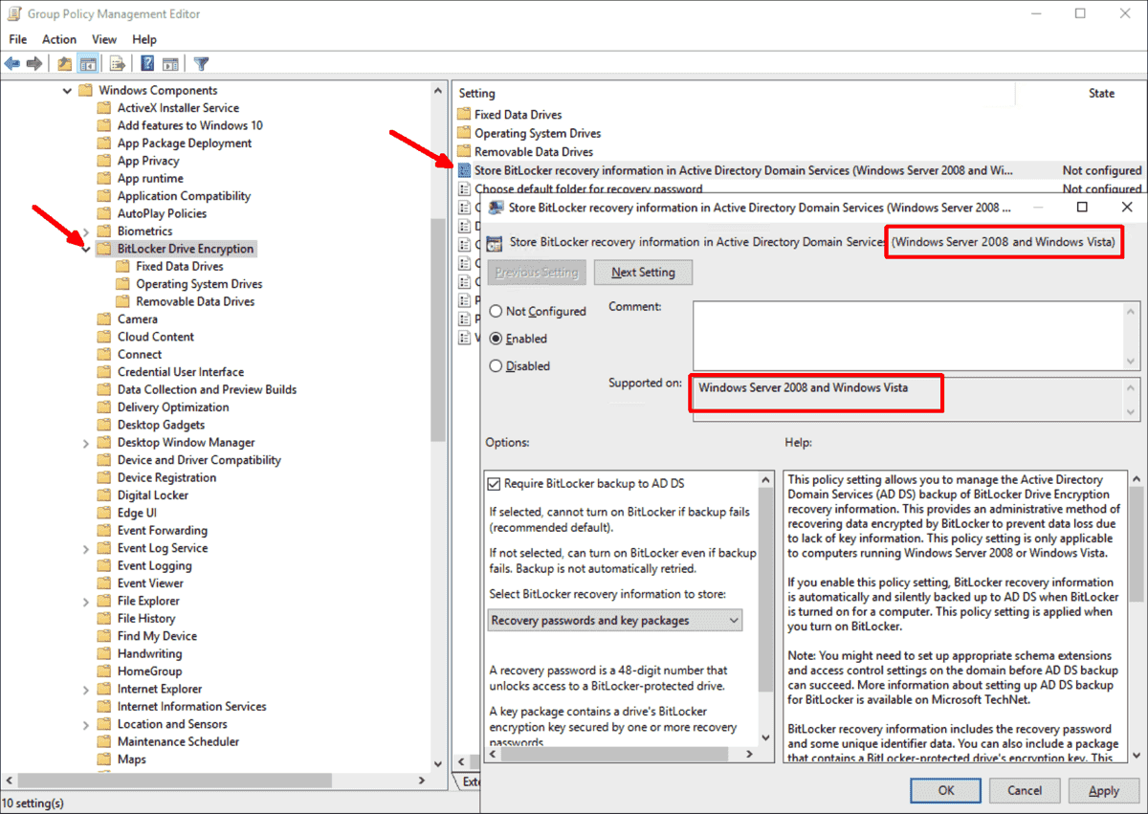Screen dimensions: 1148x814
Task: Click the Export List toolbar icon
Action: click(117, 63)
